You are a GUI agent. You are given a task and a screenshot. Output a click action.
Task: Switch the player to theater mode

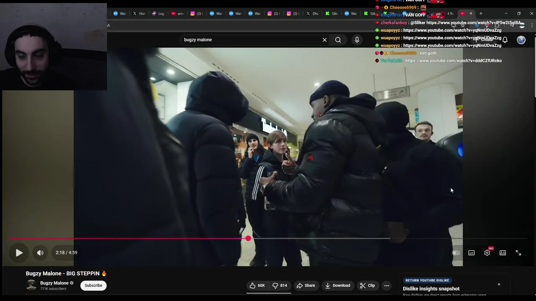(503, 253)
